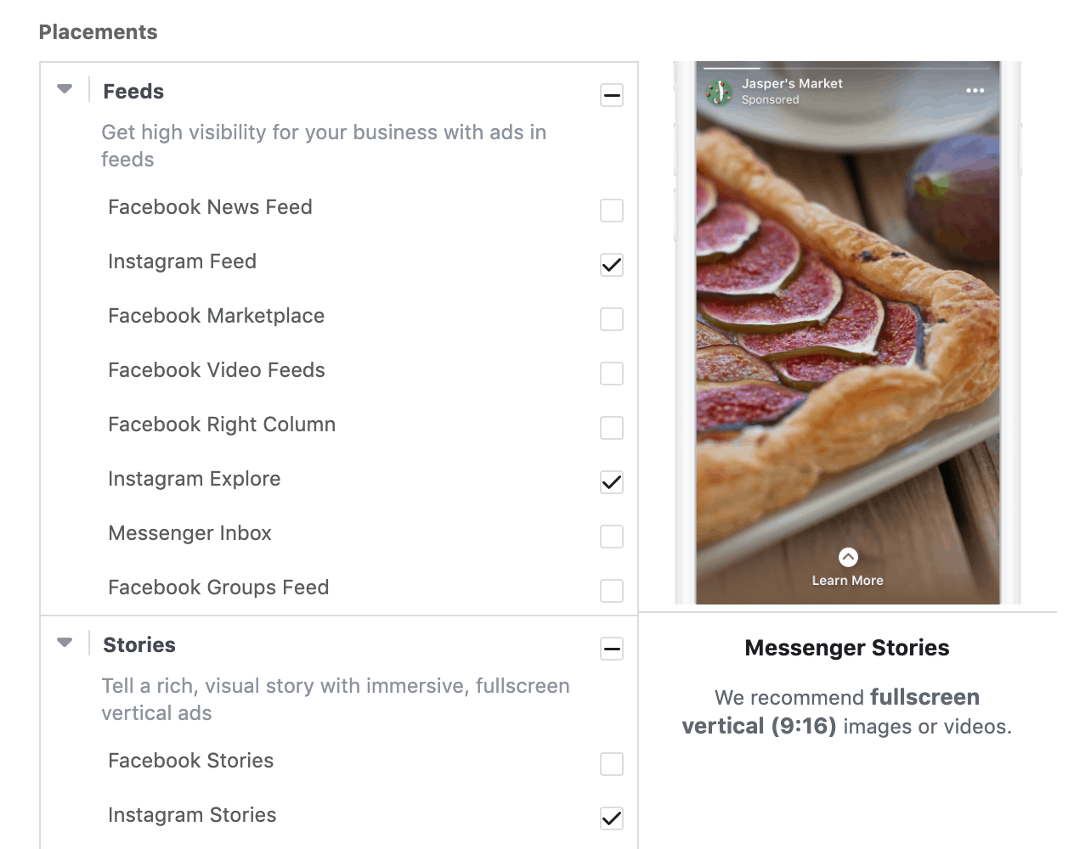1091x849 pixels.
Task: Disable the Instagram Feed placement
Action: (x=612, y=265)
